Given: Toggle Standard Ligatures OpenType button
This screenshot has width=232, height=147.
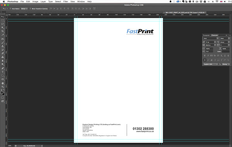Looking at the screenshot, I should [x=205, y=60].
